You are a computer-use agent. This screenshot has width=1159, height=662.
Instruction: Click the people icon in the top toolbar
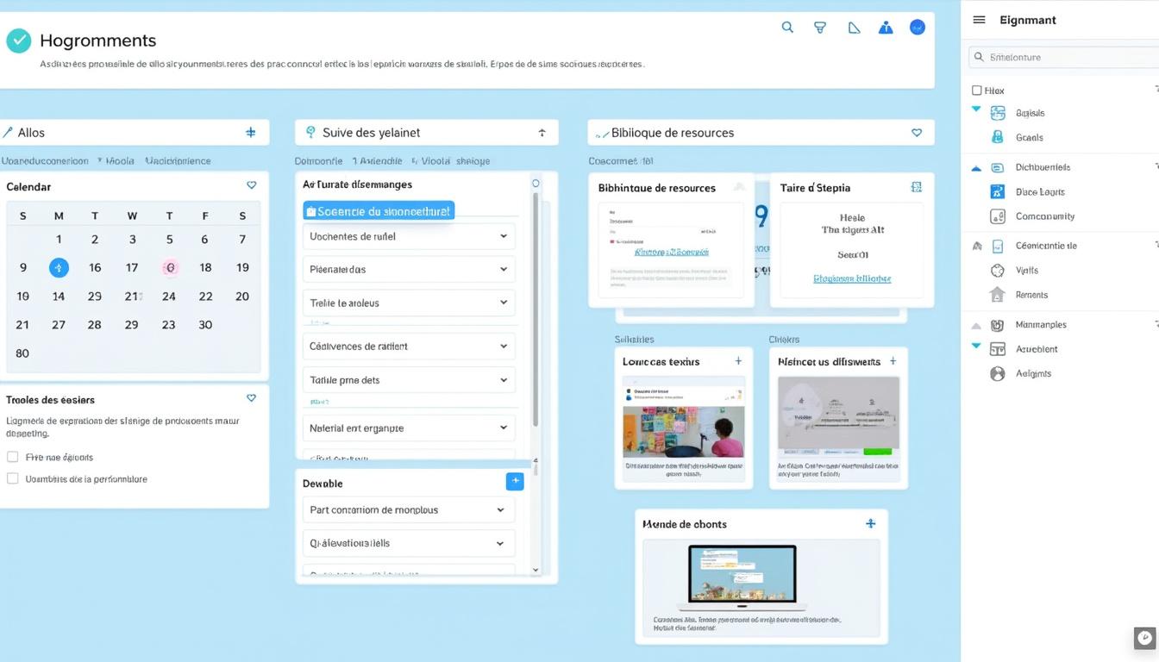click(x=885, y=27)
